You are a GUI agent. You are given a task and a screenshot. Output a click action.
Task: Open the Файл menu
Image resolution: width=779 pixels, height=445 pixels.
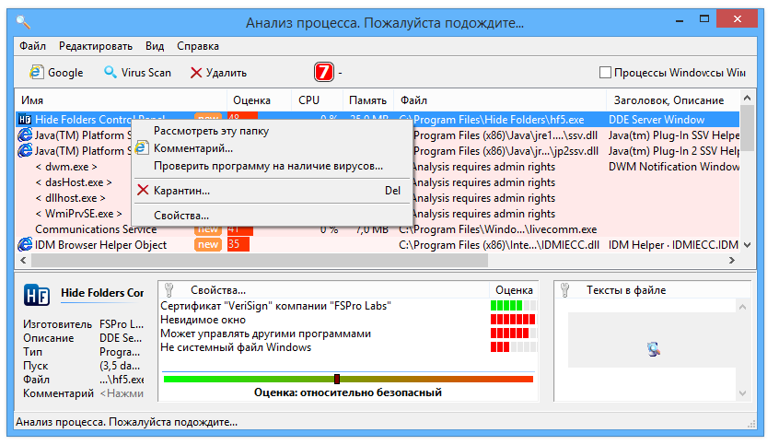pyautogui.click(x=33, y=46)
